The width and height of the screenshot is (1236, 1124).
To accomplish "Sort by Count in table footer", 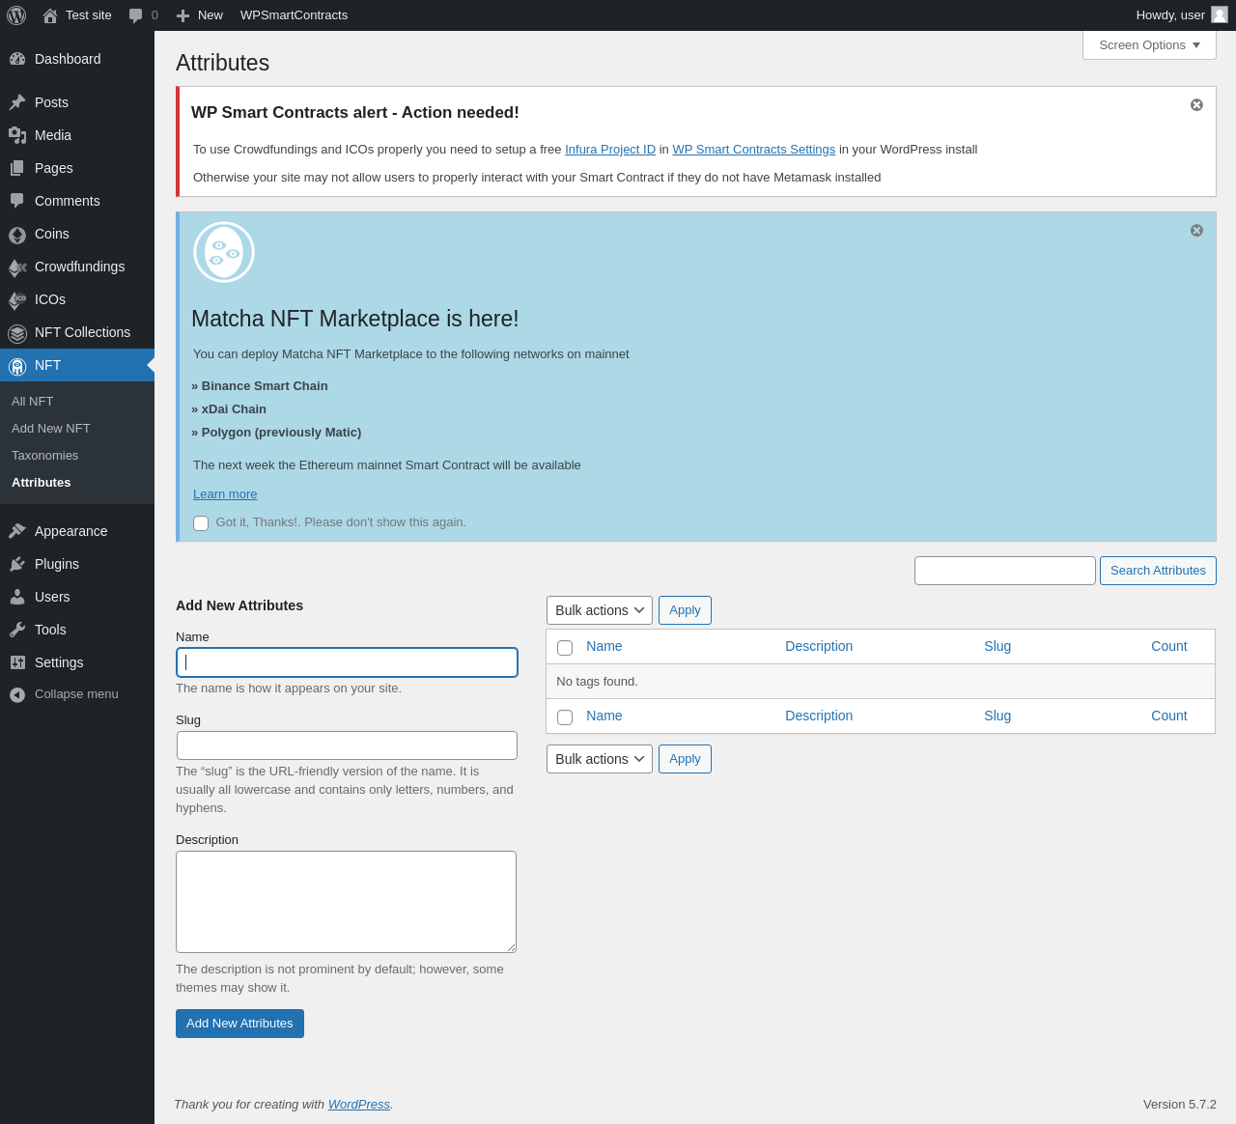I will click(x=1169, y=716).
